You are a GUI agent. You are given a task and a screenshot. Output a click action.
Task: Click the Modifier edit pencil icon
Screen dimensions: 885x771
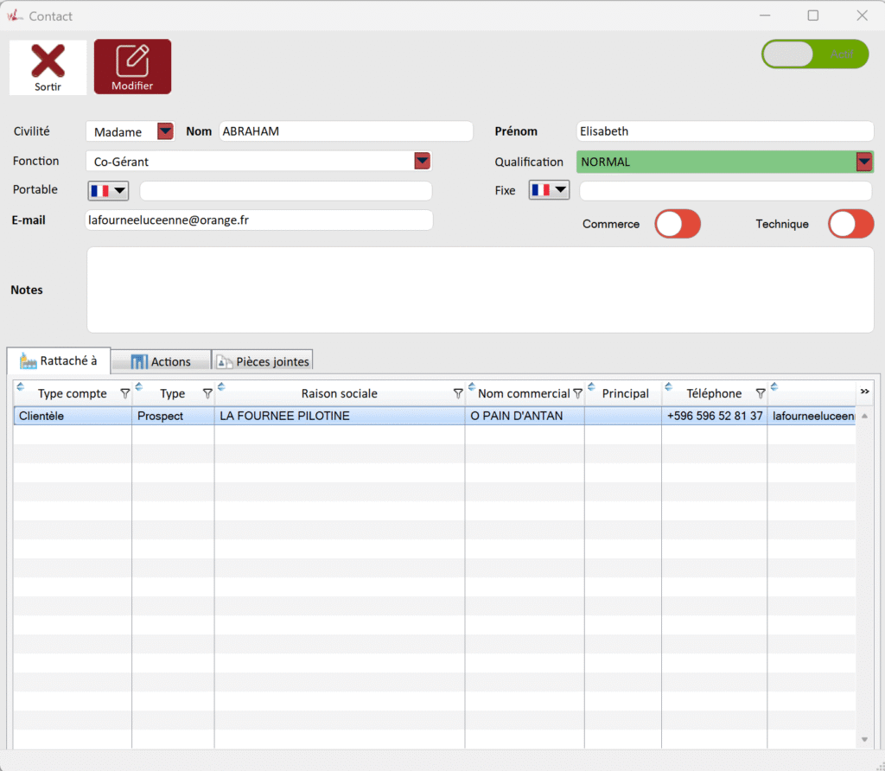tap(132, 61)
